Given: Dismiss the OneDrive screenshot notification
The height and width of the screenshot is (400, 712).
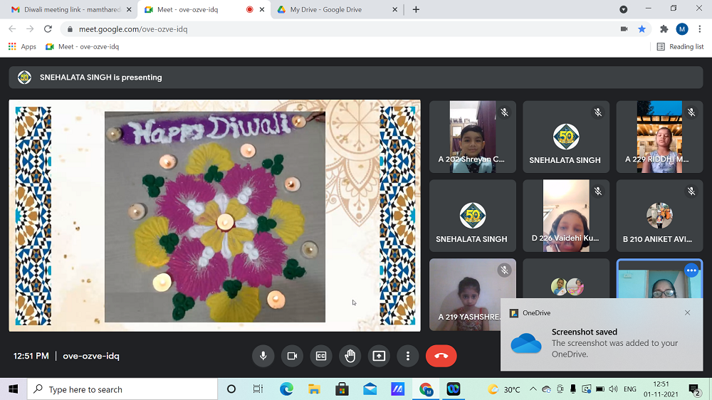Looking at the screenshot, I should tap(687, 312).
